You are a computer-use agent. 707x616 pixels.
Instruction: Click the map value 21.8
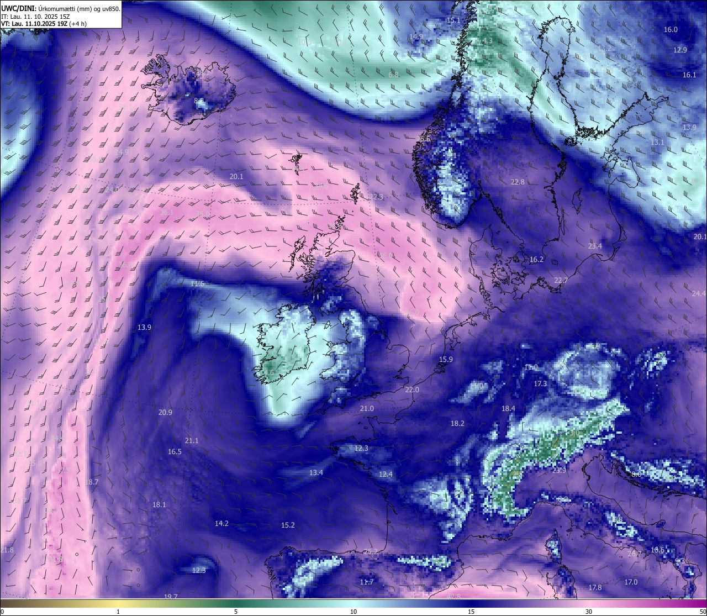coord(7,550)
